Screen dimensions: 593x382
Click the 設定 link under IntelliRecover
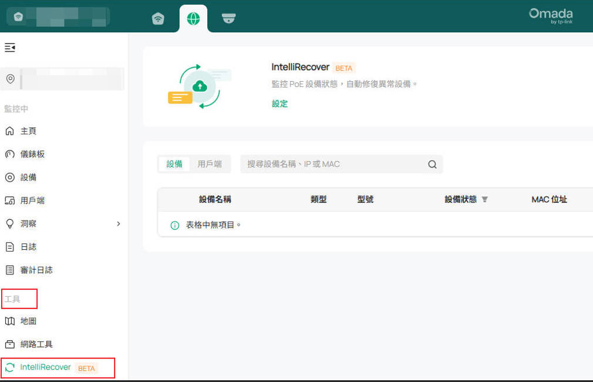279,104
